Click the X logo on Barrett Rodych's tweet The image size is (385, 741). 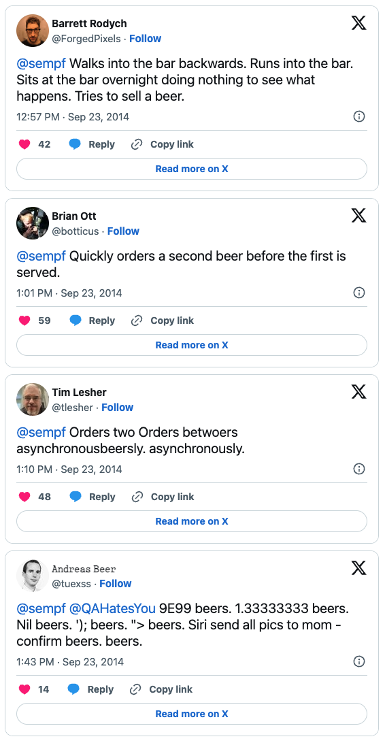tap(359, 22)
